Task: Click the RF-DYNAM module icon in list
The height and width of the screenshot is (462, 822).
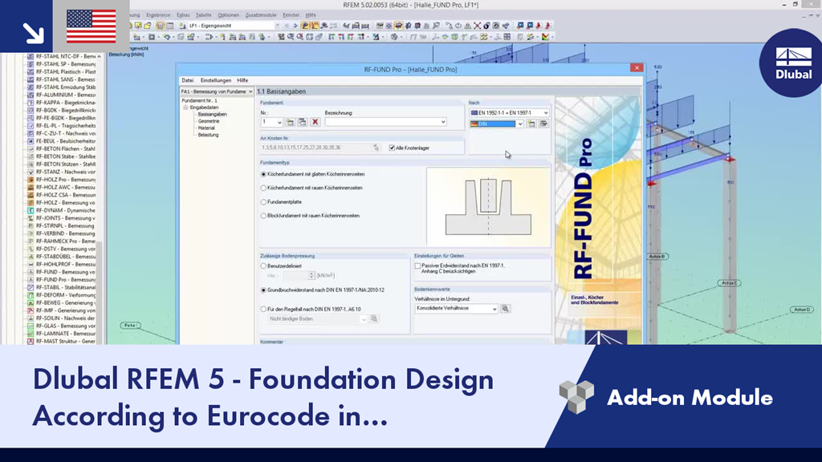Action: [x=31, y=211]
